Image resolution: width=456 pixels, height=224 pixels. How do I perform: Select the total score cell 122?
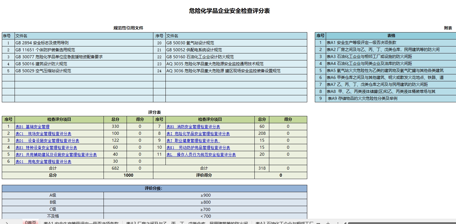[x=115, y=140]
